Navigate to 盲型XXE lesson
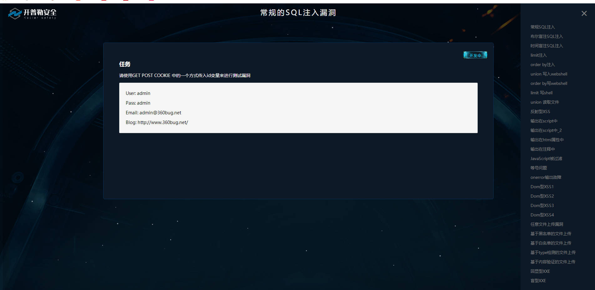Screen dimensions: 595x290 (x=538, y=281)
